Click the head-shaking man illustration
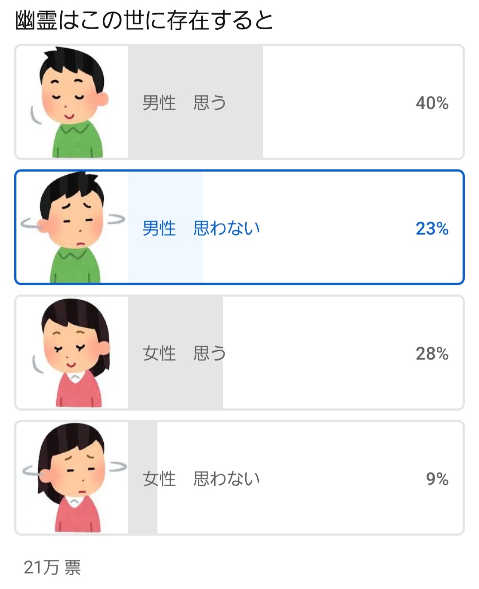The image size is (479, 589). (73, 227)
